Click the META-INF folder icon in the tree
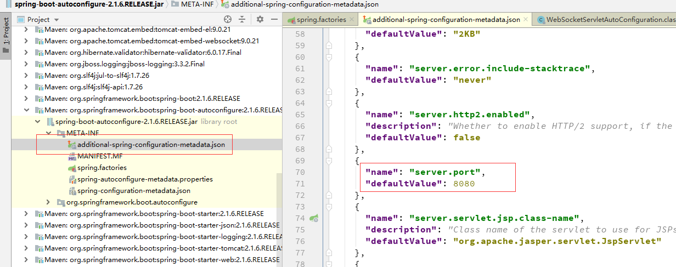The height and width of the screenshot is (267, 676). (x=60, y=133)
